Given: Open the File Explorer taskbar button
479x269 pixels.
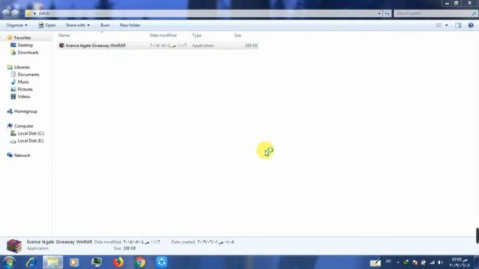Looking at the screenshot, I should [53, 262].
